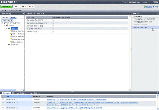Collapse the Disk Array action section
Viewport: 159px width, 110px height.
(x=133, y=16)
